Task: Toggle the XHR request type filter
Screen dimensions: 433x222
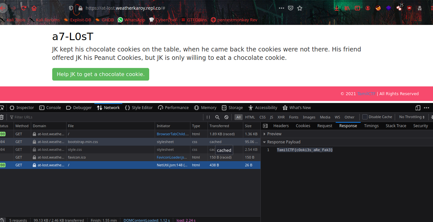Action: click(x=281, y=117)
